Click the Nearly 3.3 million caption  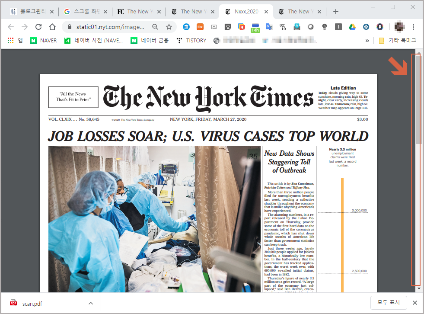click(342, 157)
